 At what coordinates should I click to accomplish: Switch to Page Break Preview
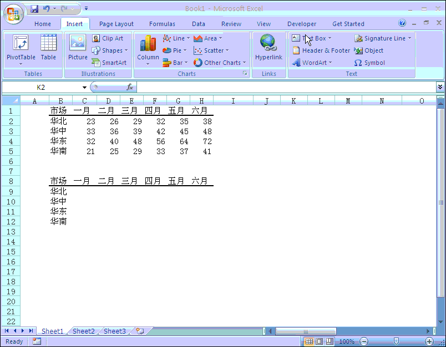[329, 341]
